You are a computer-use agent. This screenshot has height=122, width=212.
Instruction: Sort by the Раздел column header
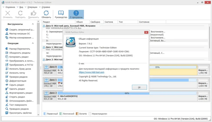point(59,22)
